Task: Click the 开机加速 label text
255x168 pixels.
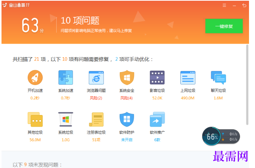Action: pyautogui.click(x=35, y=91)
